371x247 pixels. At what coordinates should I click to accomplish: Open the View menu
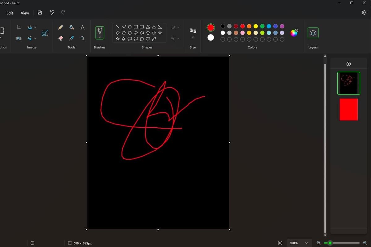tap(25, 13)
